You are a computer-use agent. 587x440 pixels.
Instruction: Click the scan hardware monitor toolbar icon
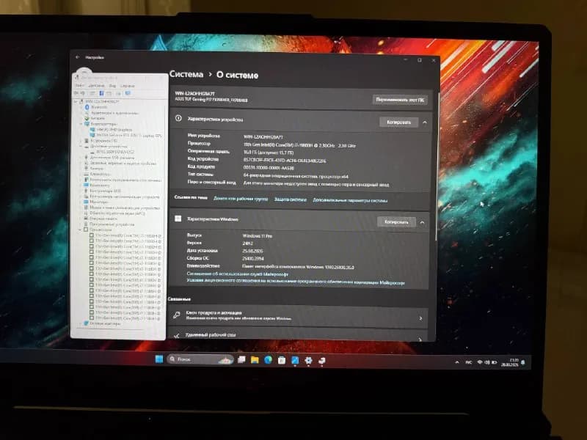[x=128, y=93]
